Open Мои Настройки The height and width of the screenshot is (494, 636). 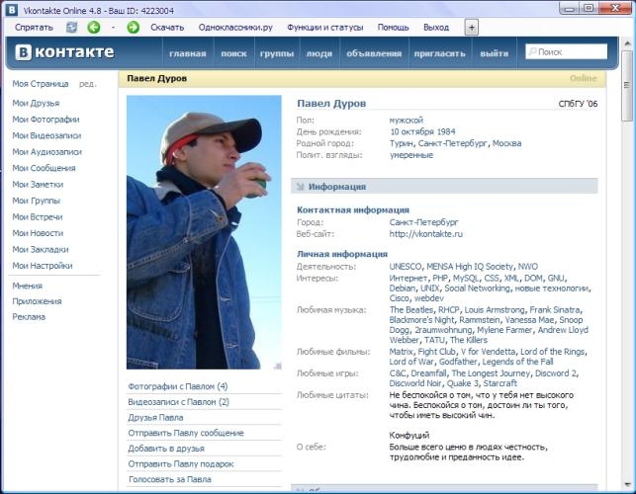43,266
